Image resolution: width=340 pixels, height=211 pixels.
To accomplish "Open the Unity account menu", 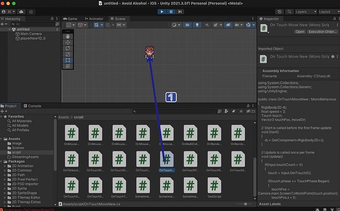I will [8, 12].
